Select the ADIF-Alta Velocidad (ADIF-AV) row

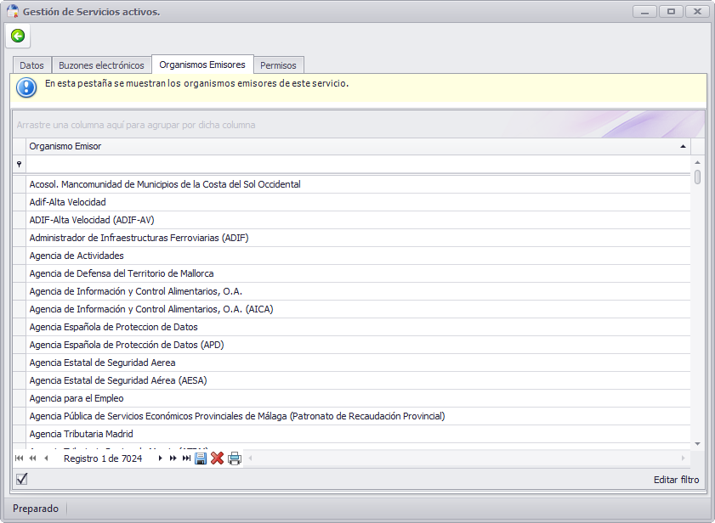359,220
